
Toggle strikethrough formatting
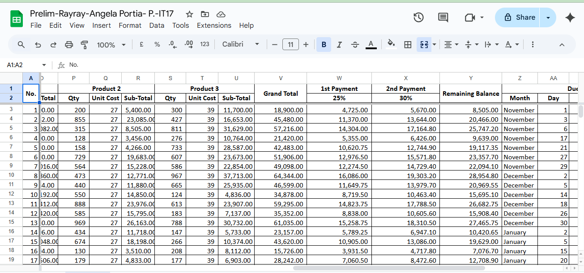pyautogui.click(x=355, y=45)
